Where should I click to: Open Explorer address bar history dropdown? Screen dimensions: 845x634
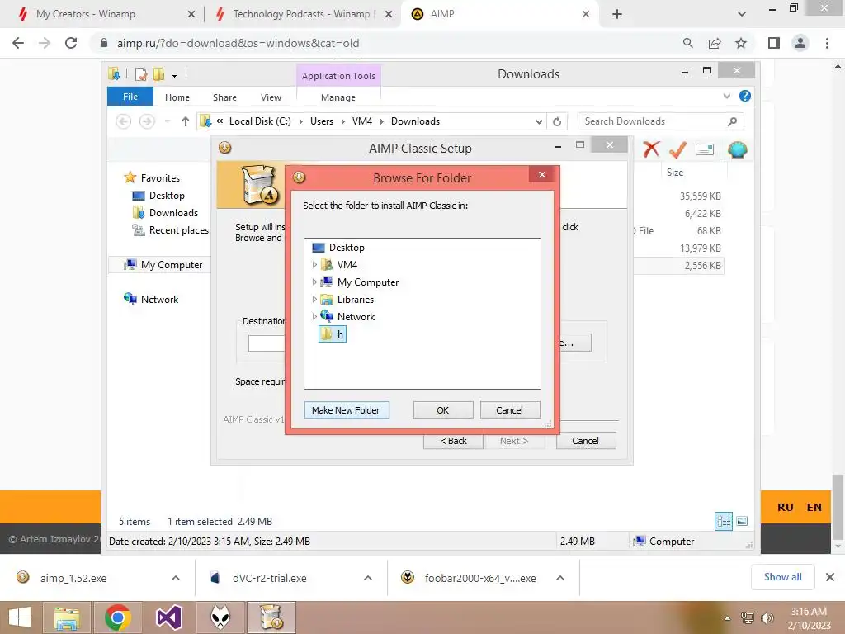(x=539, y=122)
